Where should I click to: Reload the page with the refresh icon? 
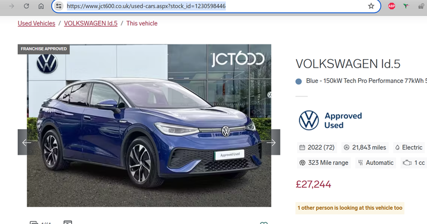pyautogui.click(x=27, y=6)
